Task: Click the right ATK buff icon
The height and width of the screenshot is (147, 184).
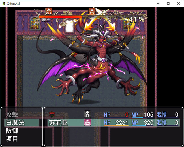Action: [92, 11]
